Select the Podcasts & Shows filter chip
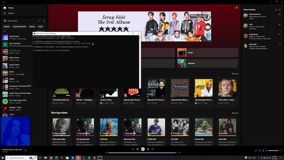The image size is (284, 160). [20, 27]
